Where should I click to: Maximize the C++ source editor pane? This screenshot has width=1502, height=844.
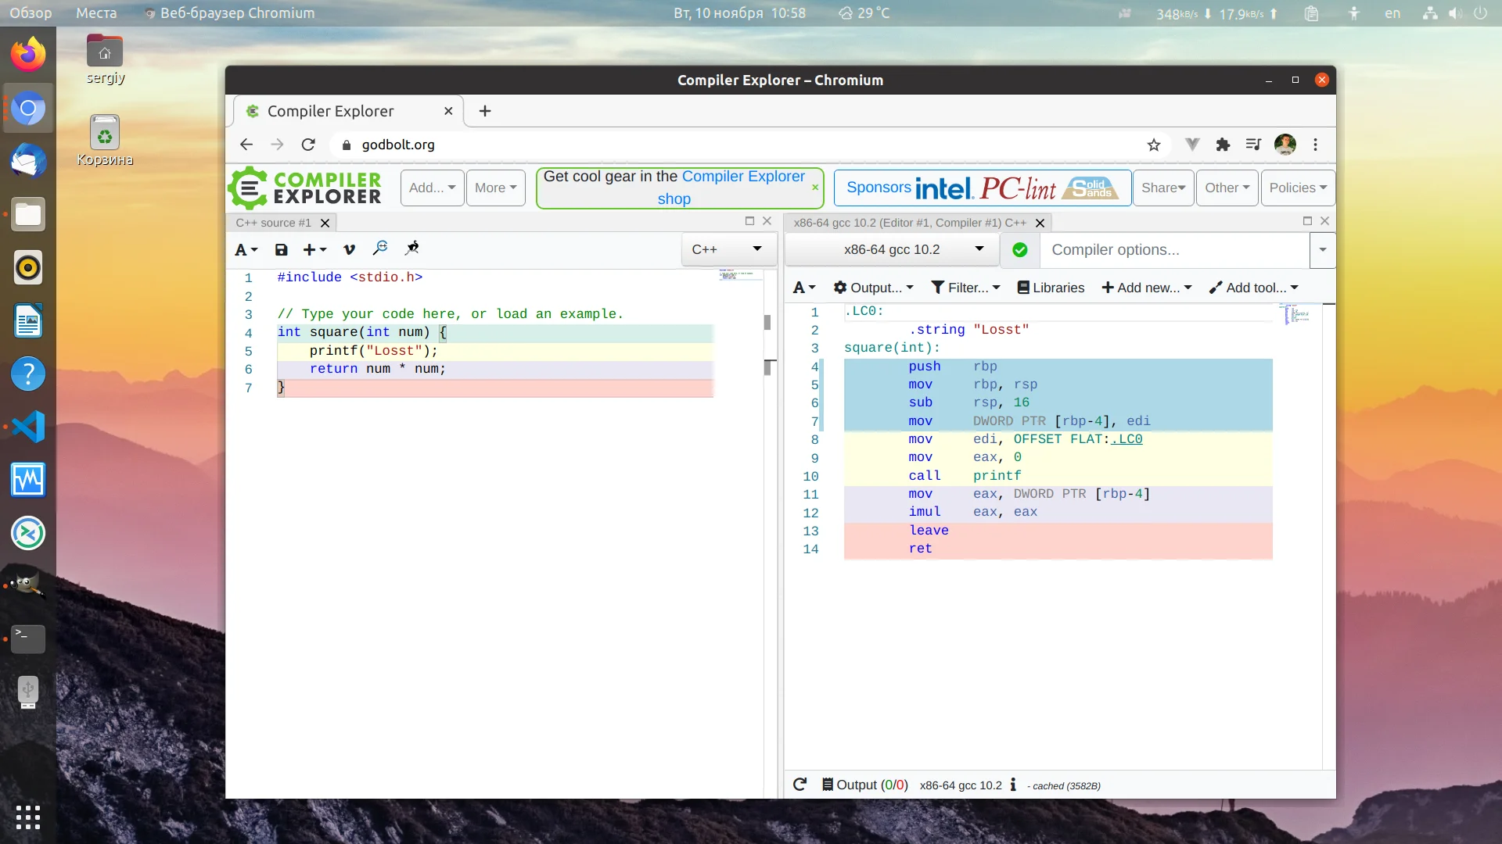point(749,221)
